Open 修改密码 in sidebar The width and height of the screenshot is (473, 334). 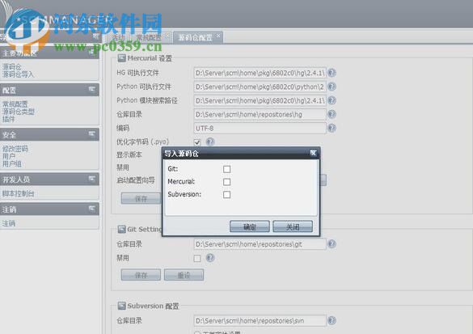point(15,149)
